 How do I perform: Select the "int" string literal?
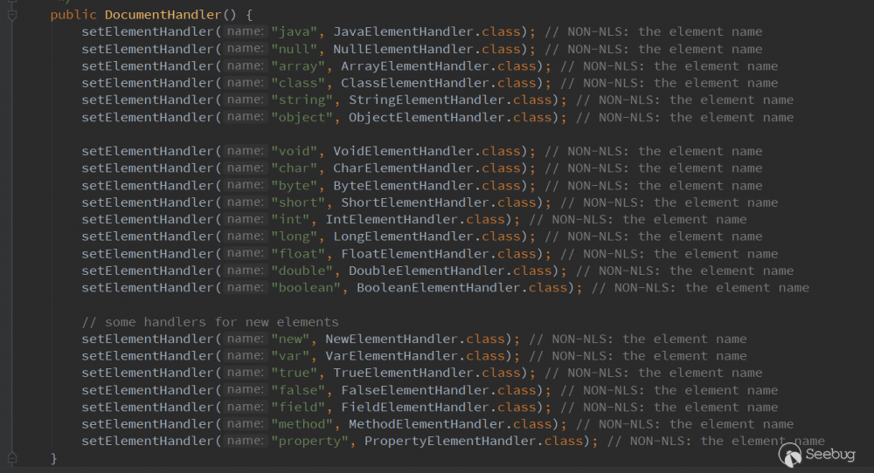pos(290,219)
